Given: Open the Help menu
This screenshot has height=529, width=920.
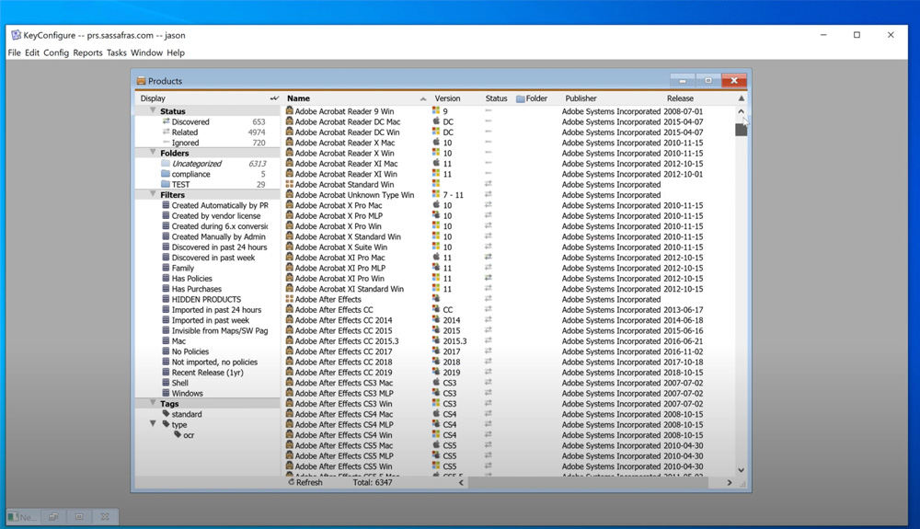Looking at the screenshot, I should (x=176, y=52).
